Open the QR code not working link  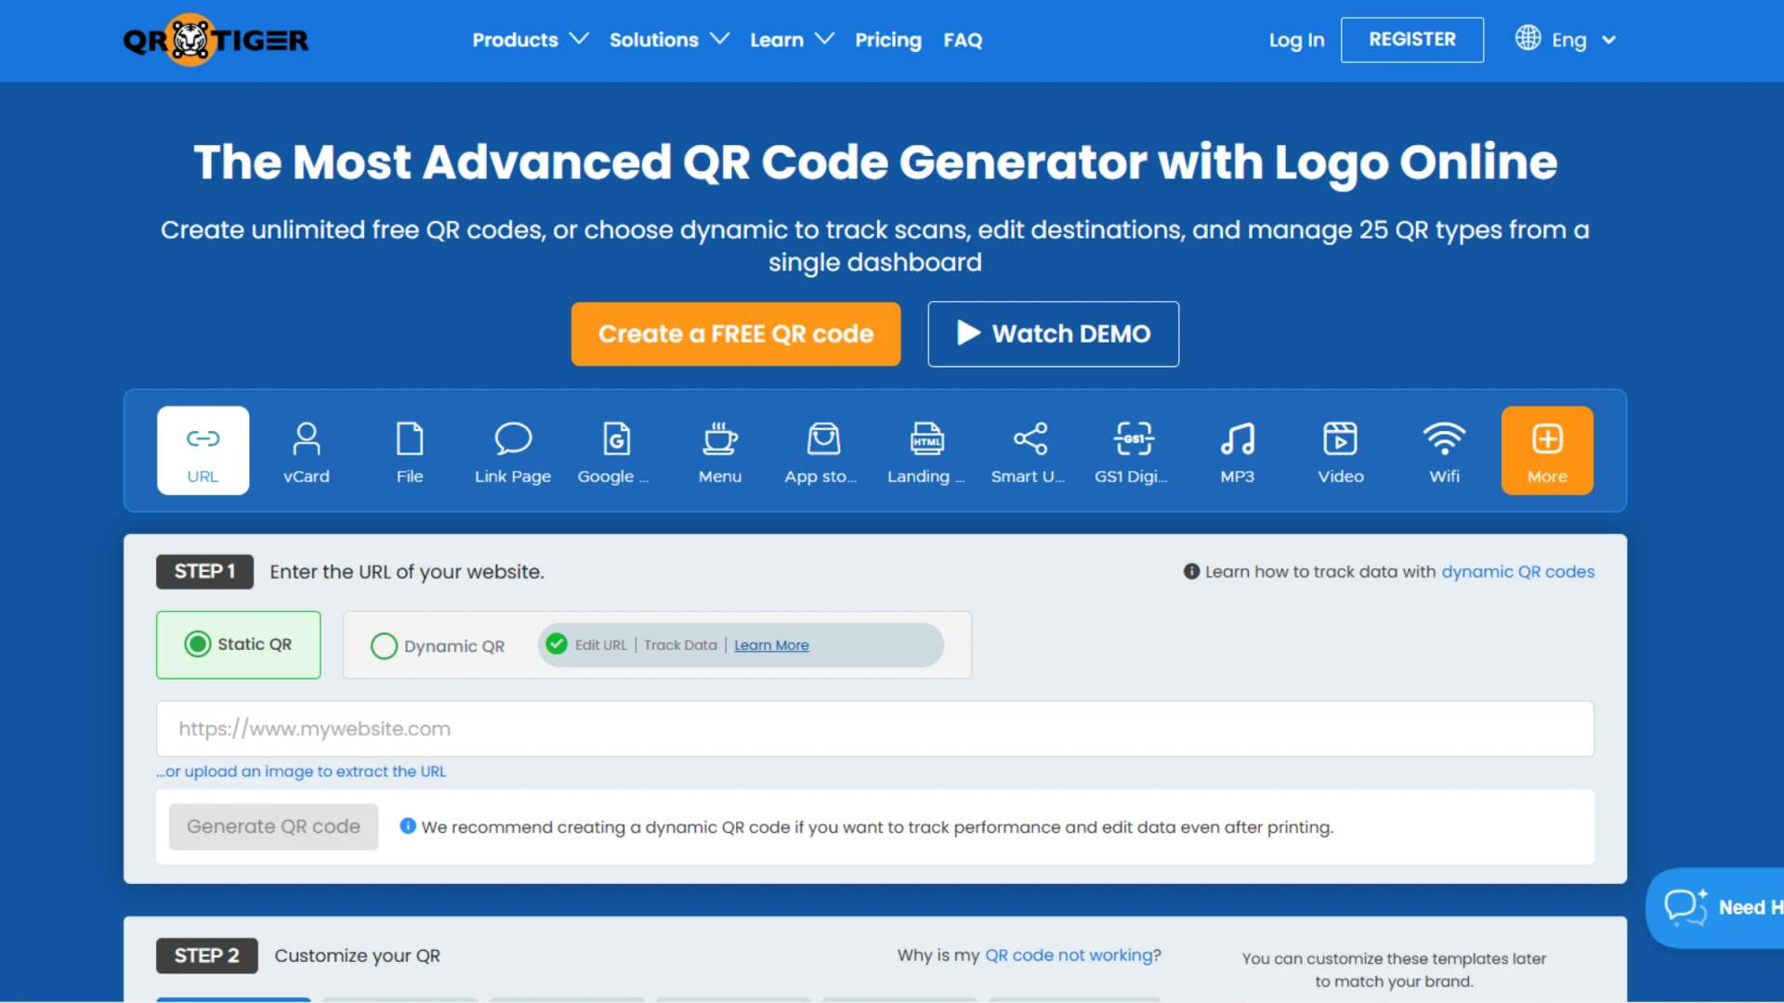pyautogui.click(x=1069, y=955)
